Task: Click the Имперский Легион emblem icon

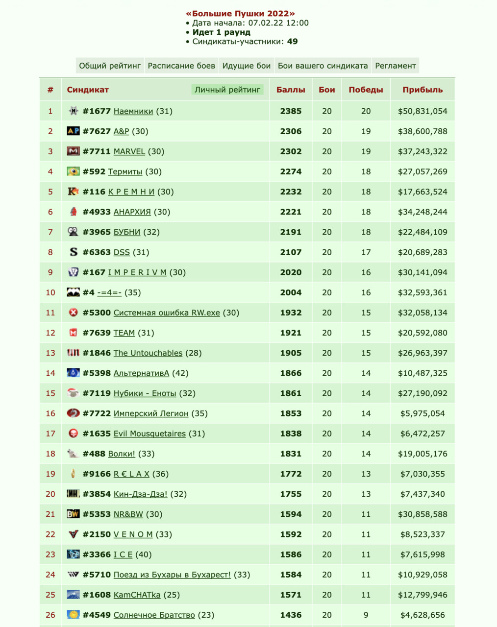Action: point(73,413)
